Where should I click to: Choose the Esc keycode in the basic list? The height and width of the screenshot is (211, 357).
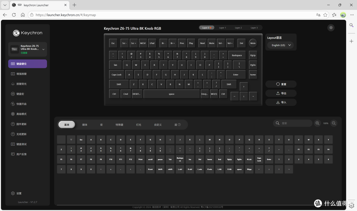(81, 140)
